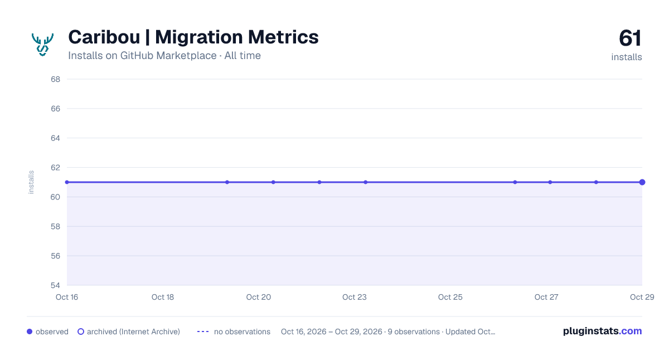Screen dimensions: 669x351
Task: Click the y-axis label '62'
Action: (56, 168)
